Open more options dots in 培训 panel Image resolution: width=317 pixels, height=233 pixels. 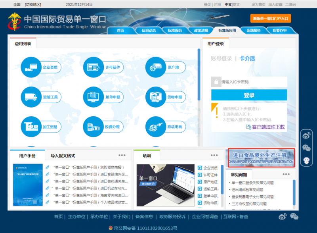click(214, 155)
